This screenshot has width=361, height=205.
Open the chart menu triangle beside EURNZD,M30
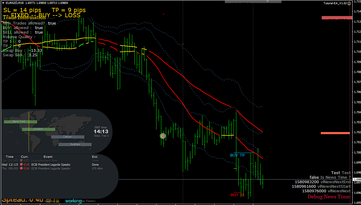tap(3, 3)
